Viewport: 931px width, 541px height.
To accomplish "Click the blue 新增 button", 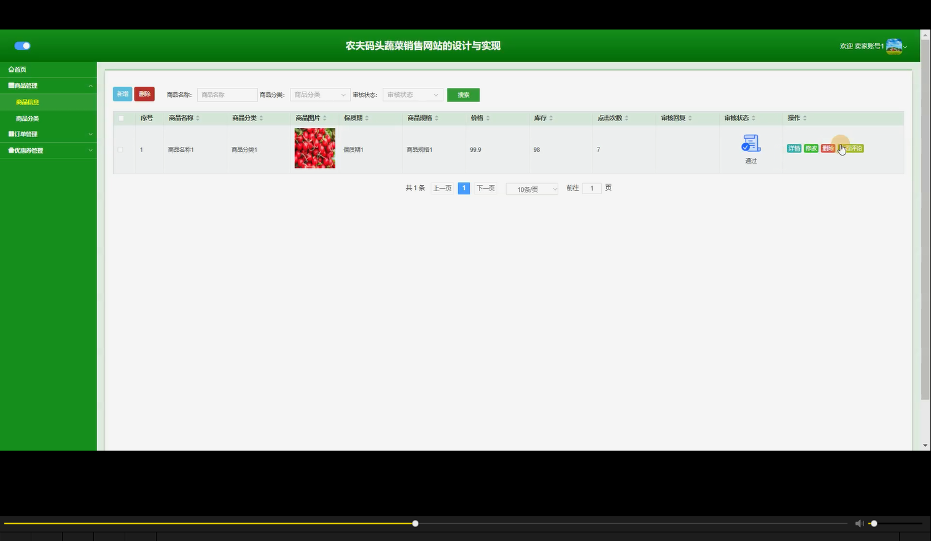I will point(123,94).
